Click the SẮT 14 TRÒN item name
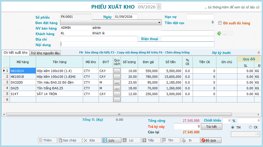This screenshot has width=263, height=147. [60, 94]
